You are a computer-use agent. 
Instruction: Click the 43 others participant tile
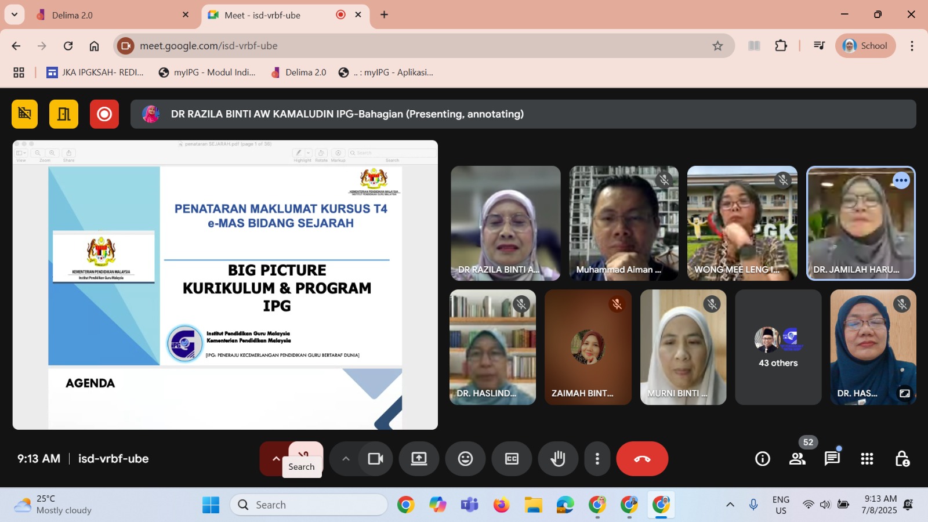coord(778,347)
